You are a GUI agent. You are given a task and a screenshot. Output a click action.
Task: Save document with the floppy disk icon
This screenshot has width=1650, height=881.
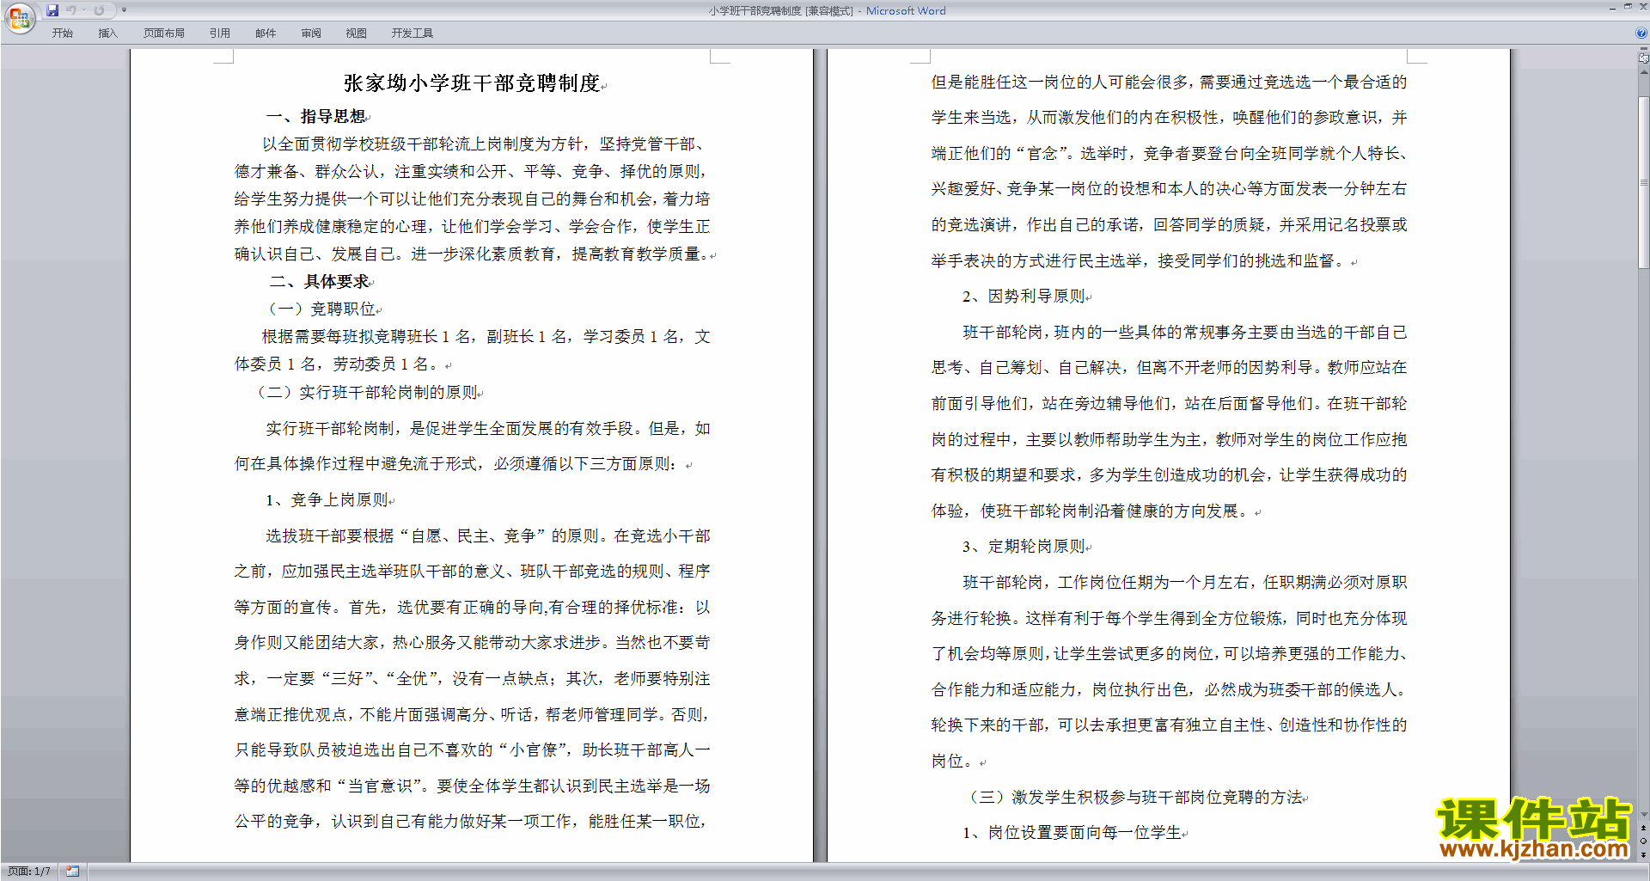(52, 10)
